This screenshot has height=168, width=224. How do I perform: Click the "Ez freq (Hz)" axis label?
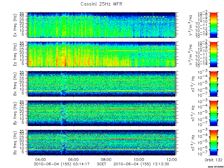[x=15, y=55]
